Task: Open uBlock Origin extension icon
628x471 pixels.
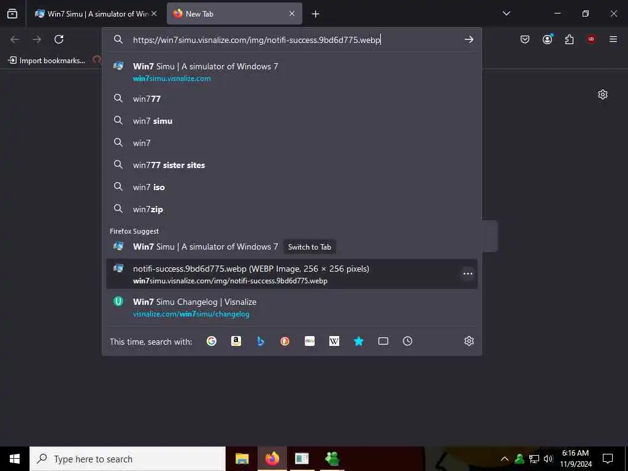Action: 591,39
